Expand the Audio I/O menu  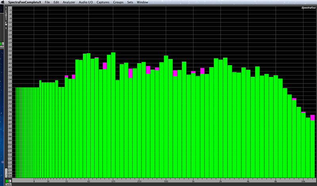86,2
